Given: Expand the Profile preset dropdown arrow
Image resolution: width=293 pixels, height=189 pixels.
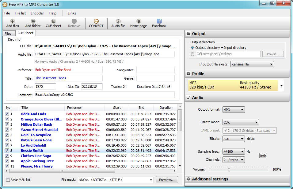Looking at the screenshot, I should (x=281, y=86).
